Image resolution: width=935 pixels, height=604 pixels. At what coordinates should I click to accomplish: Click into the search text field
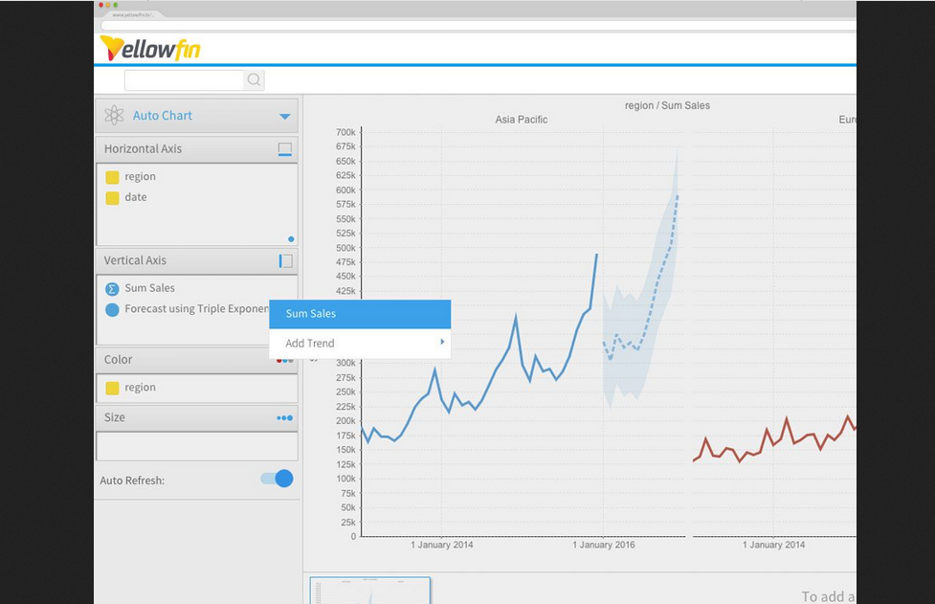(x=184, y=80)
